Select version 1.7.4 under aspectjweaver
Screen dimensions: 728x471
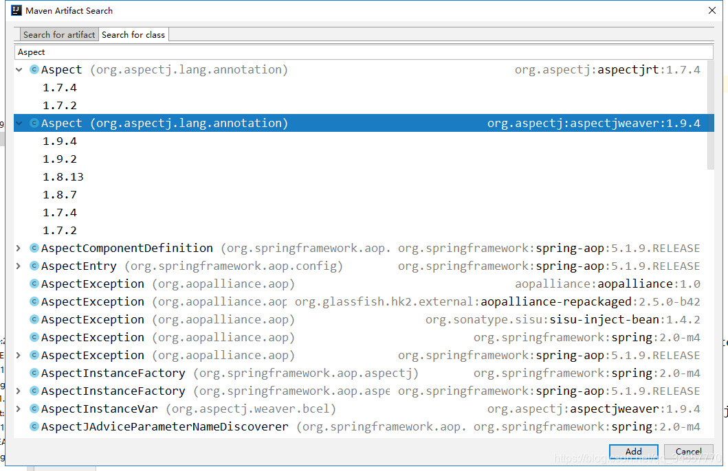coord(60,213)
